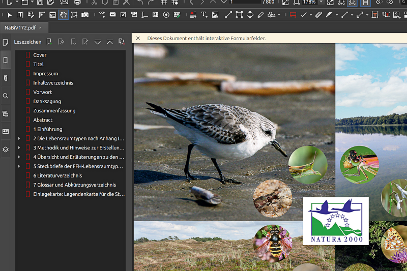
Task: Jump to the Zusammenfassung bookmark
Action: [x=54, y=111]
